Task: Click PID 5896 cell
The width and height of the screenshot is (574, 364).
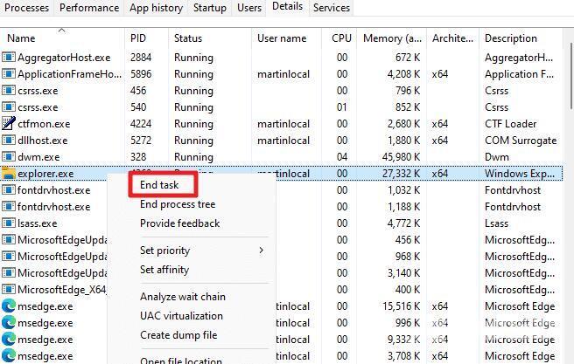Action: pyautogui.click(x=141, y=74)
